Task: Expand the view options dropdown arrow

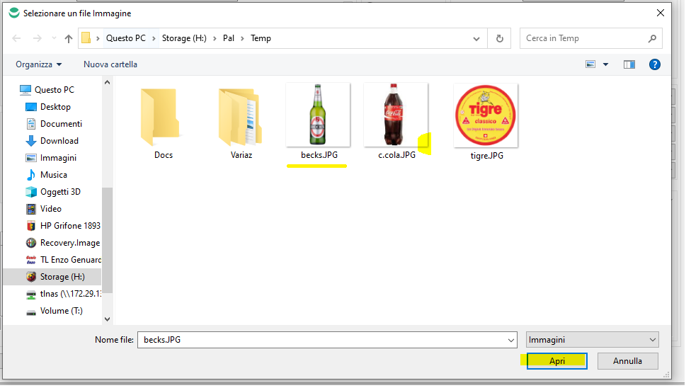Action: pyautogui.click(x=605, y=64)
